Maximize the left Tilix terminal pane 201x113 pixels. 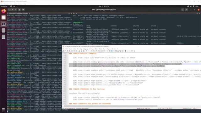69,13
